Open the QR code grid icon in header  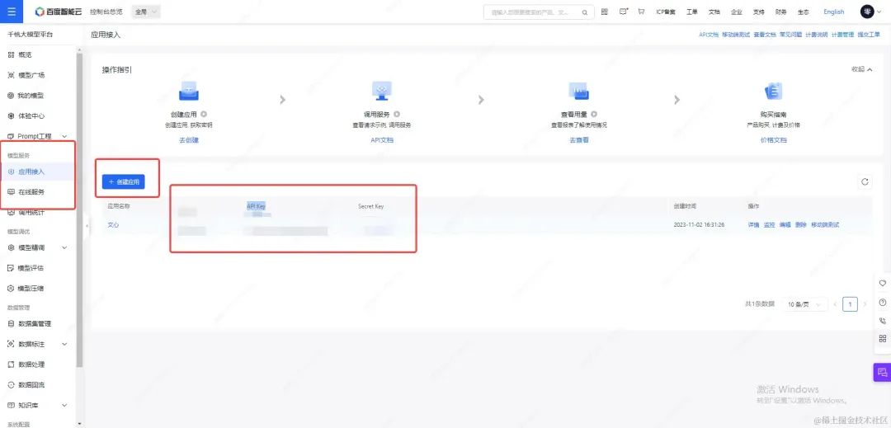point(605,12)
